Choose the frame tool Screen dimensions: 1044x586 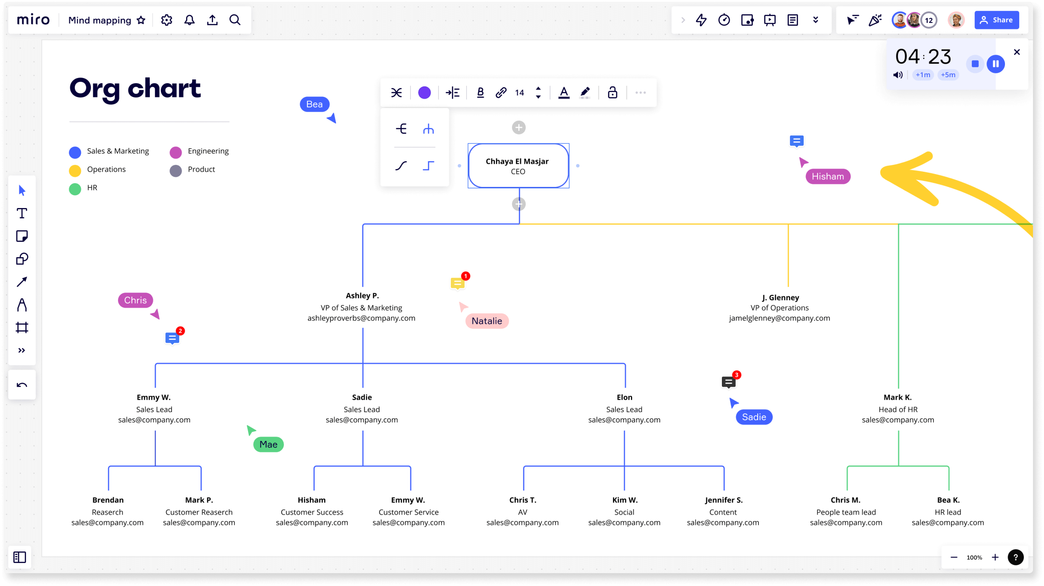click(22, 327)
